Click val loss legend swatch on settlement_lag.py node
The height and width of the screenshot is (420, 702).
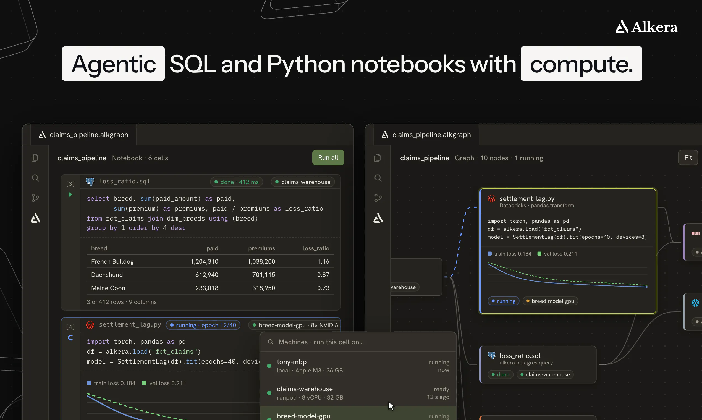click(539, 254)
